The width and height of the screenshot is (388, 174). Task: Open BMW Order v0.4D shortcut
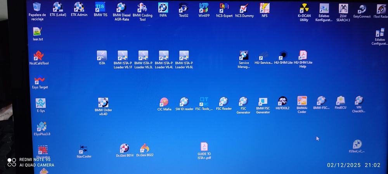click(103, 106)
